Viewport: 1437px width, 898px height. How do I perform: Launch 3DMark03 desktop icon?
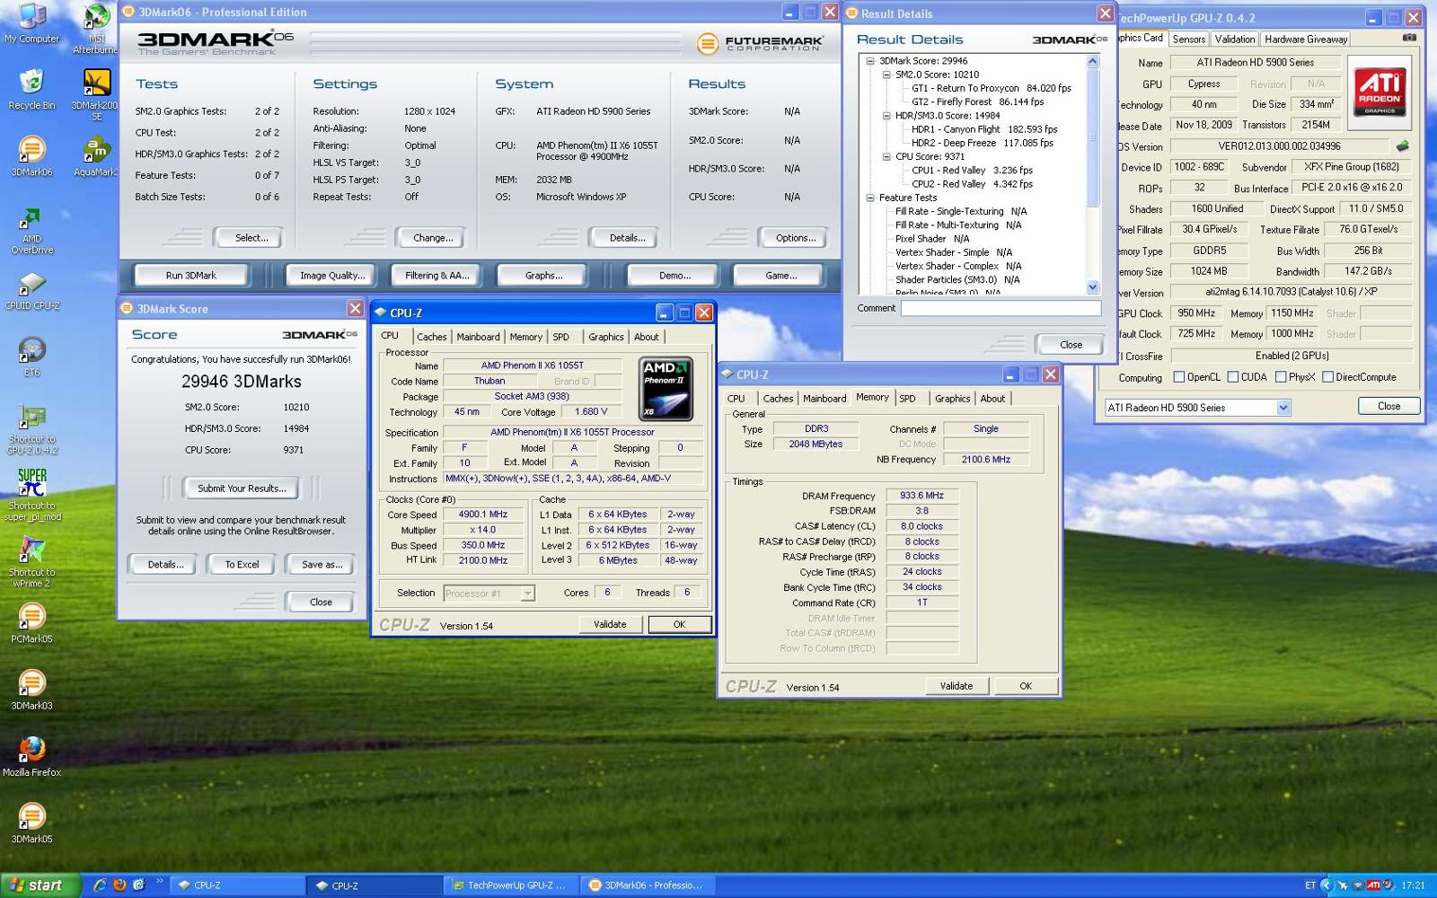point(32,689)
